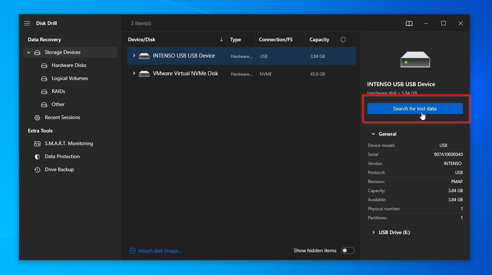Click the Recent Sessions gear icon
492x275 pixels.
click(37, 118)
